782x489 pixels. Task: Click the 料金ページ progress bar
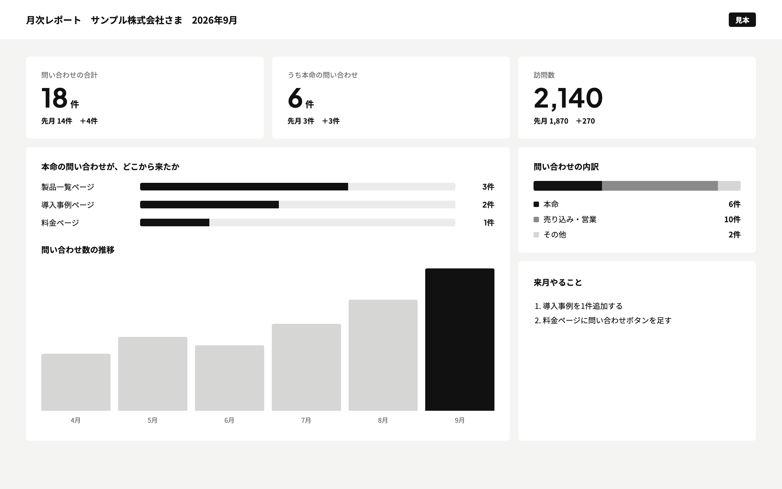(x=297, y=222)
